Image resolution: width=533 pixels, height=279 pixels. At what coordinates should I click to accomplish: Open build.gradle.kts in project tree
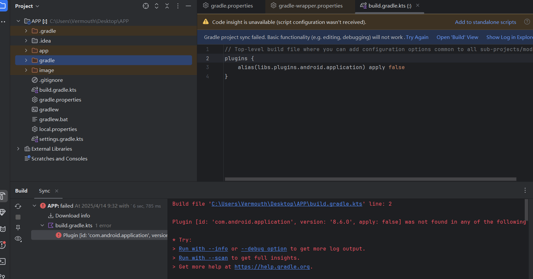(54, 90)
